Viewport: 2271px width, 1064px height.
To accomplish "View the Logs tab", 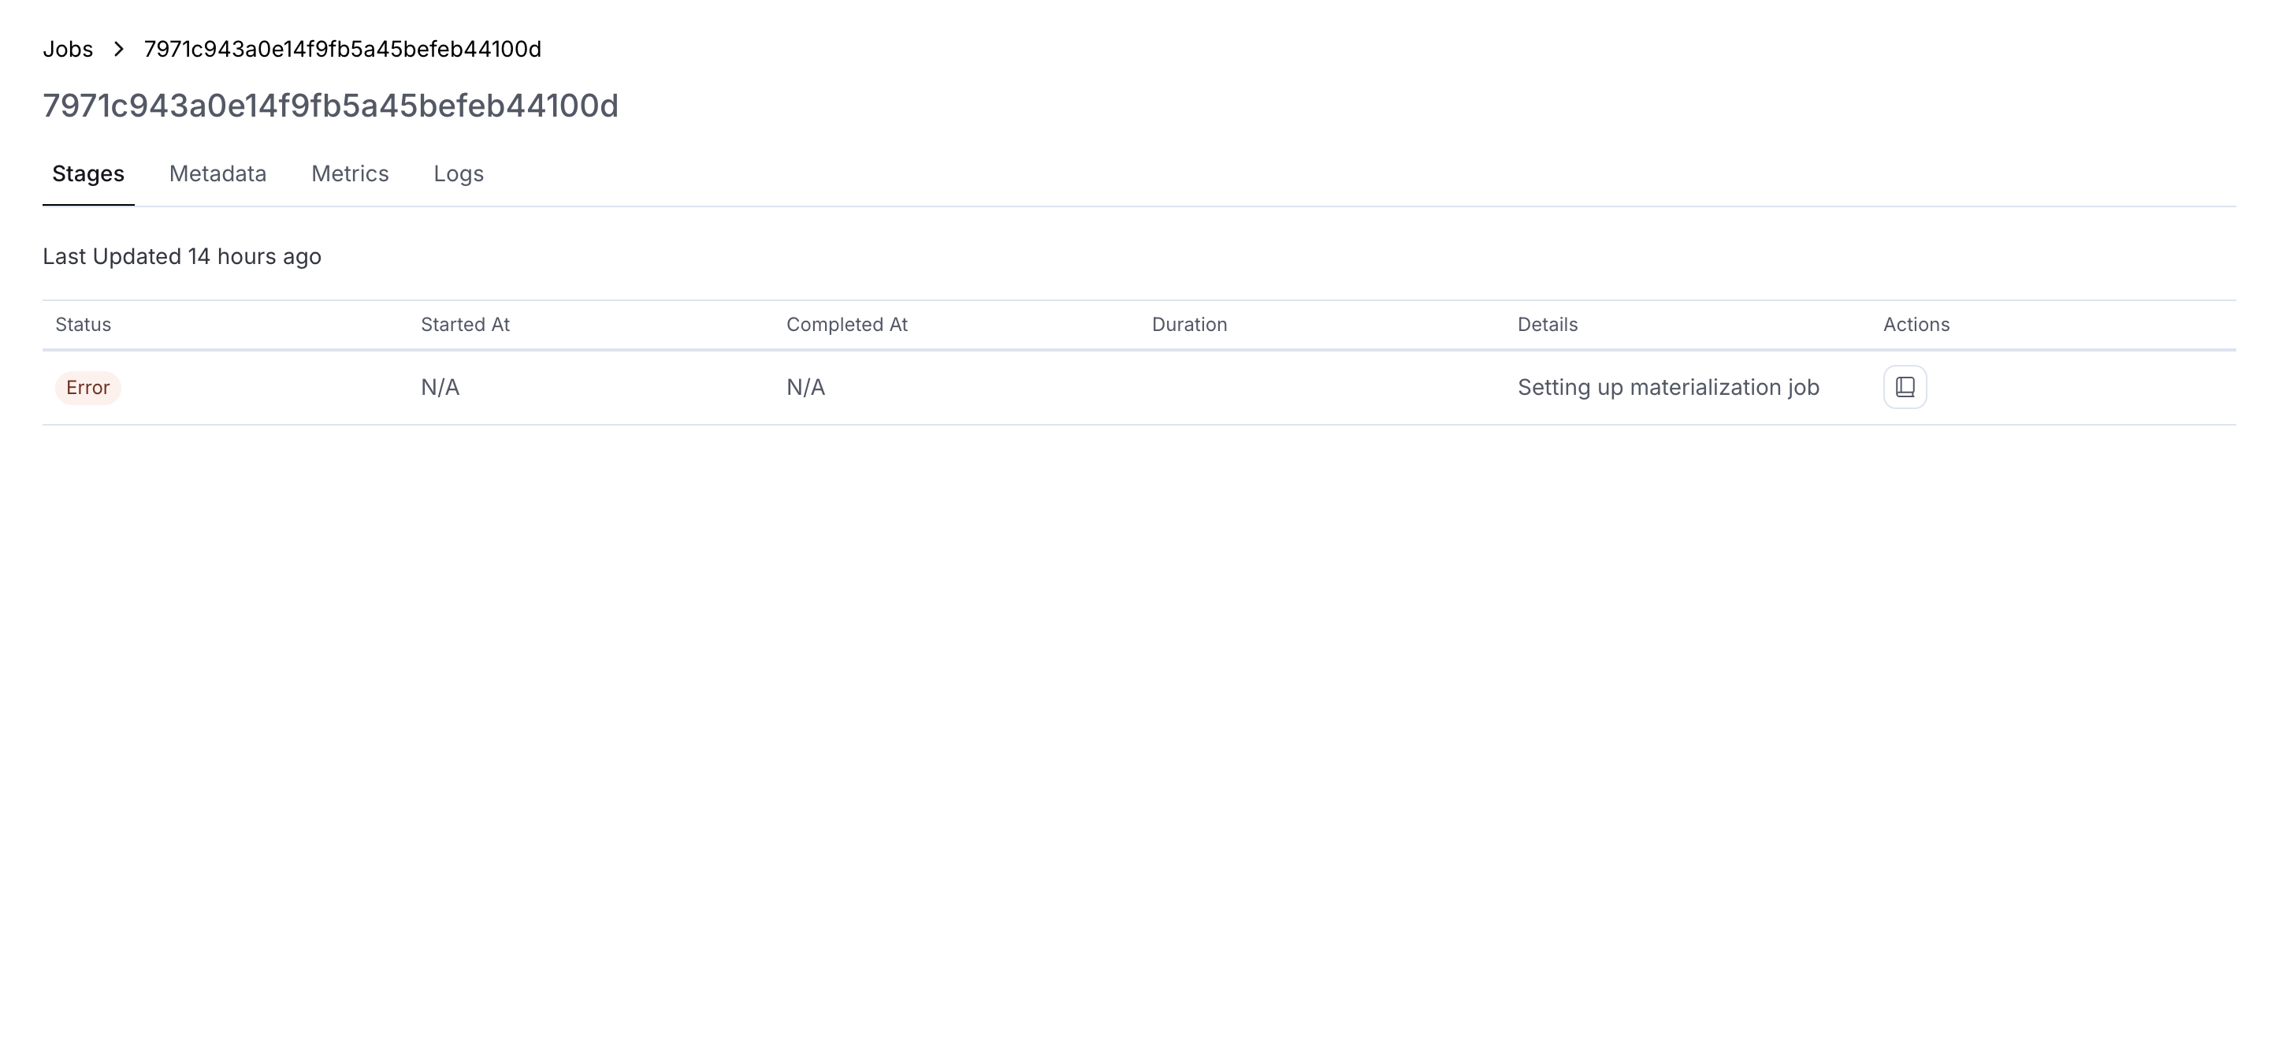I will tap(459, 173).
